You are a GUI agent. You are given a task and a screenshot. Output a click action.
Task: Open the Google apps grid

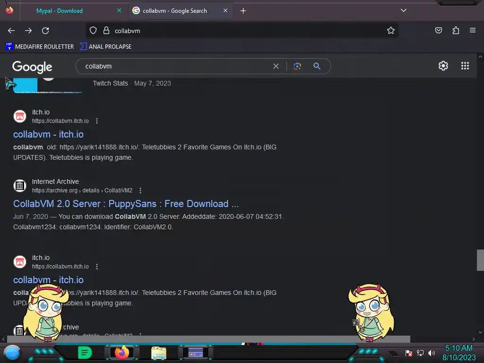point(465,66)
